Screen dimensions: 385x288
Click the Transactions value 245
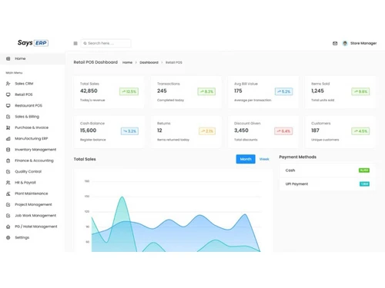162,91
